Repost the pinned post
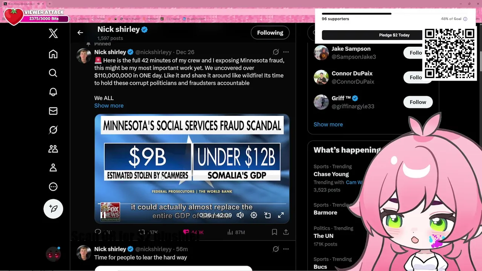 142,232
